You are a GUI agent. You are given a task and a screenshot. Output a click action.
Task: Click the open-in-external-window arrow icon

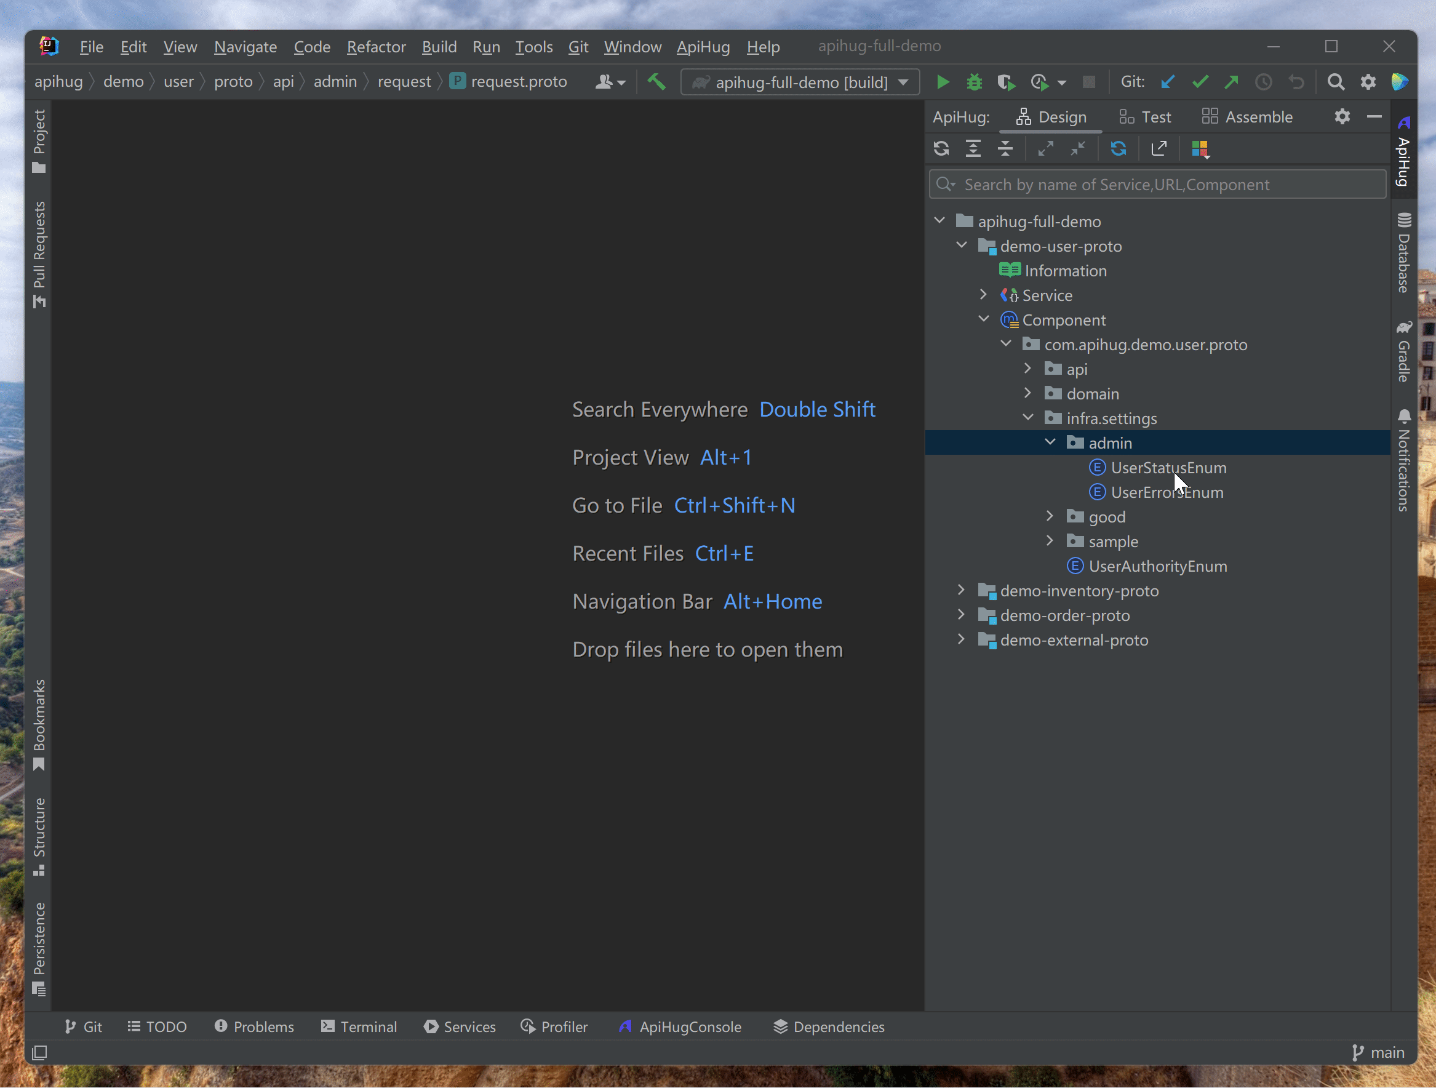(x=1159, y=149)
